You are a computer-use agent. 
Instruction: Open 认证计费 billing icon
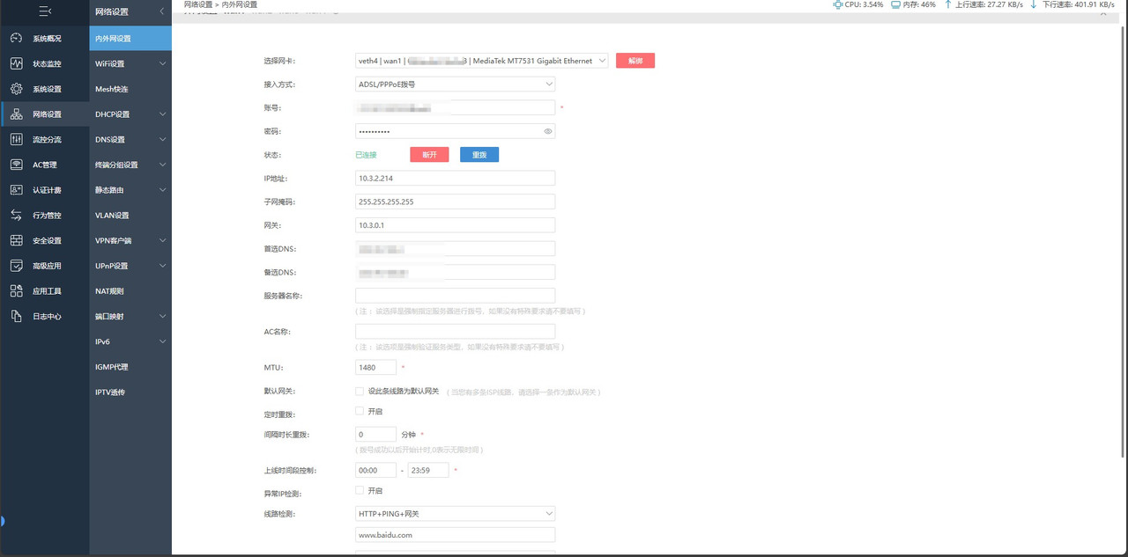[x=17, y=190]
